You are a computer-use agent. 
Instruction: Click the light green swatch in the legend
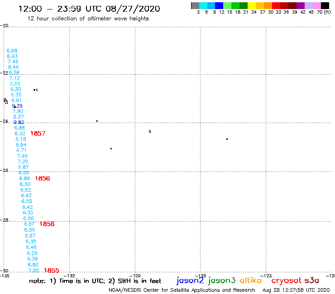228,5
